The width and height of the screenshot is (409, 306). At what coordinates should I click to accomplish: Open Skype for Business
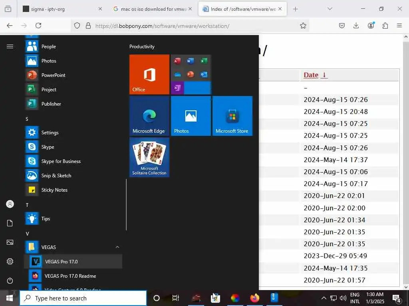[73, 161]
